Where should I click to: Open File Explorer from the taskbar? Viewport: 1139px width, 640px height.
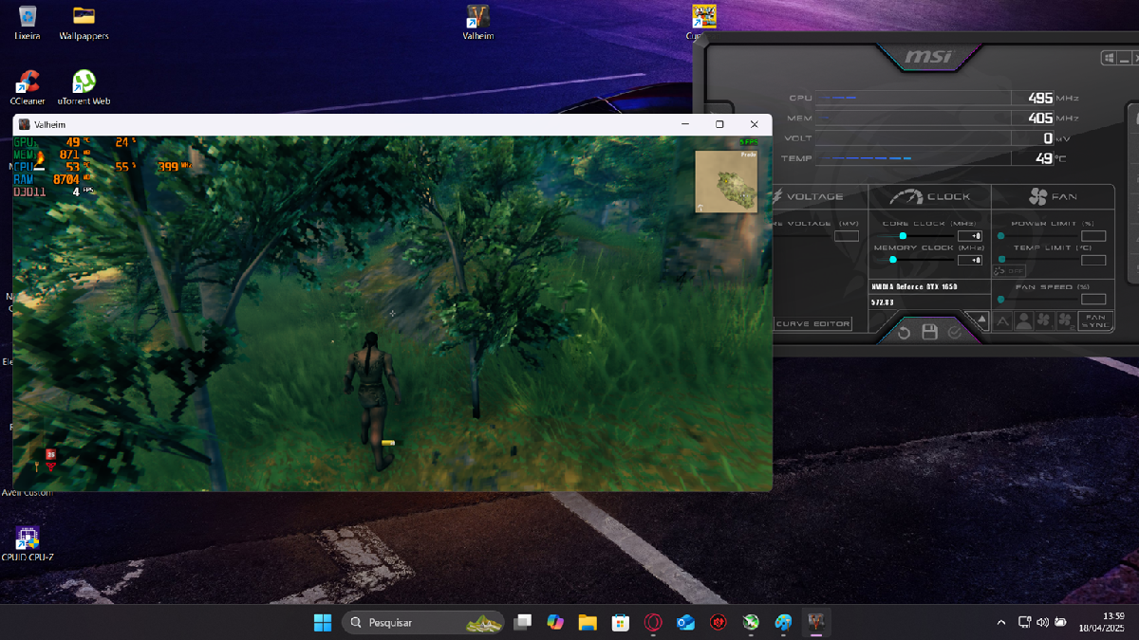point(588,623)
